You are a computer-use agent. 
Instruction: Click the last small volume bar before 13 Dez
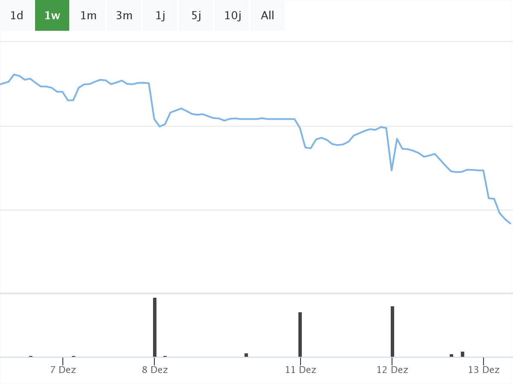[463, 354]
